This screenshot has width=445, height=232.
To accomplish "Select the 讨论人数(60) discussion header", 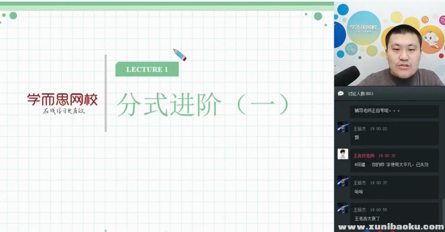I will (x=360, y=93).
